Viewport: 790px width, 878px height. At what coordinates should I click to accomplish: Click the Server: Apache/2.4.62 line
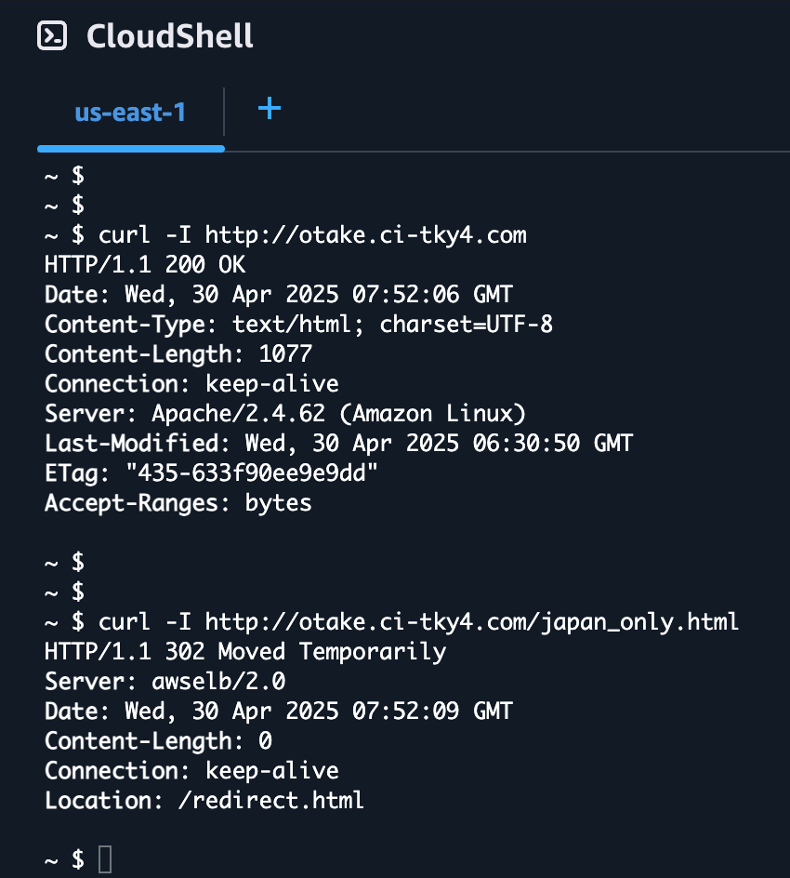click(x=285, y=414)
